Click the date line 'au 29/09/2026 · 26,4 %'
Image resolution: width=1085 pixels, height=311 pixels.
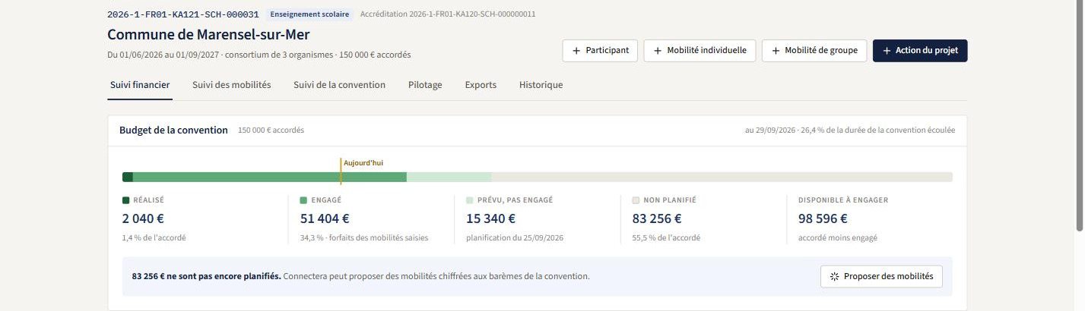[x=850, y=130]
